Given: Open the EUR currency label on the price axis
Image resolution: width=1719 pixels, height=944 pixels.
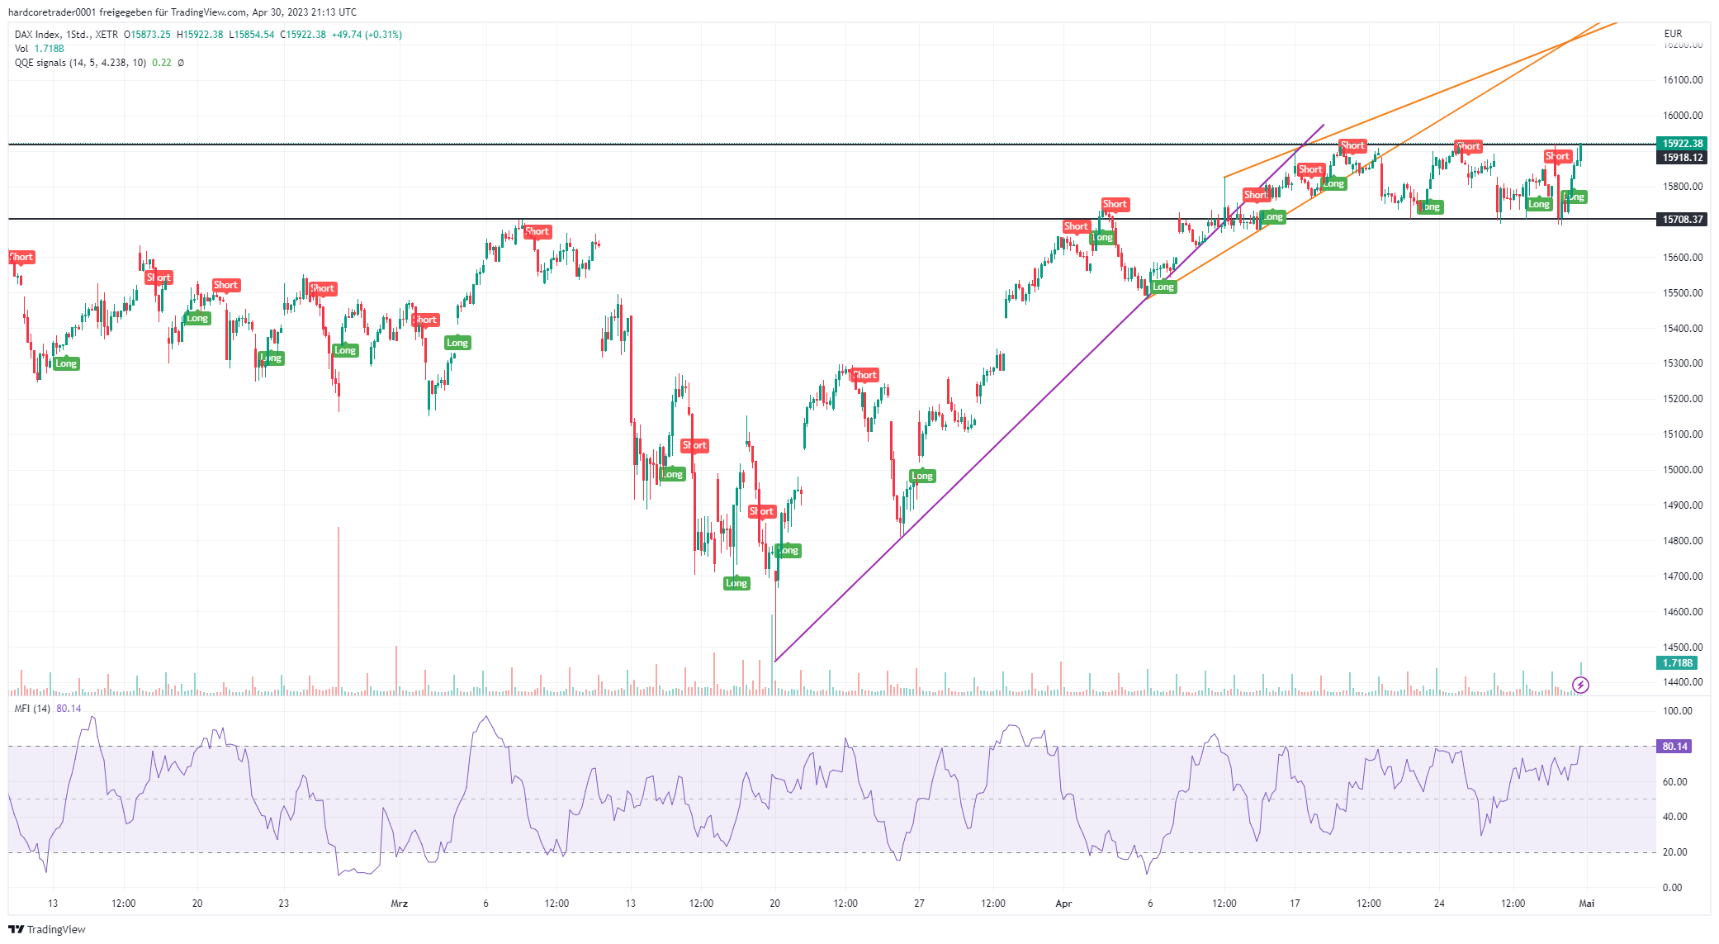Looking at the screenshot, I should pos(1673,34).
